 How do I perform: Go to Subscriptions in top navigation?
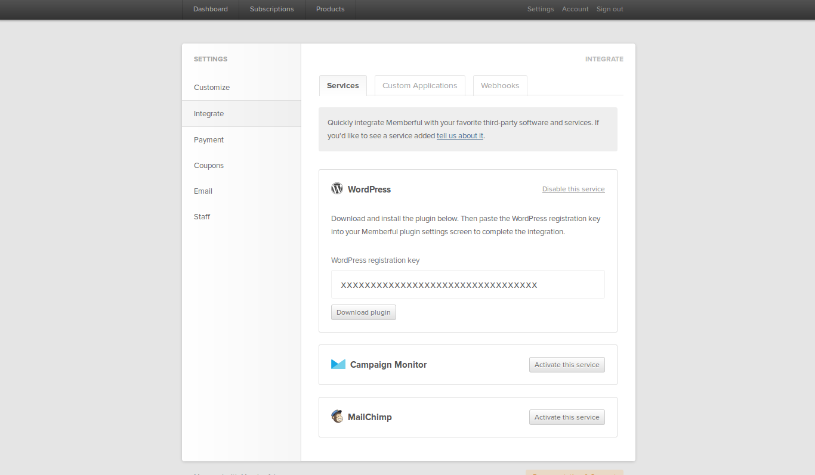coord(272,9)
